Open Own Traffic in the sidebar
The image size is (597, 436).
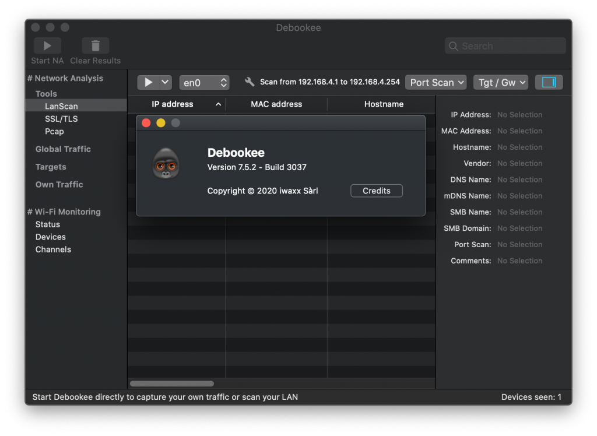(x=59, y=185)
